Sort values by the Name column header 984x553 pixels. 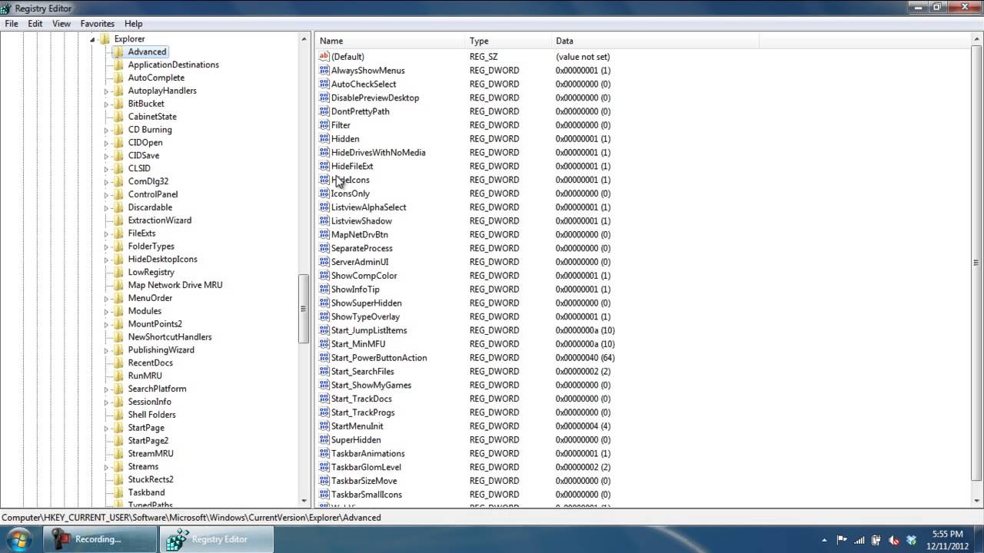[x=391, y=41]
